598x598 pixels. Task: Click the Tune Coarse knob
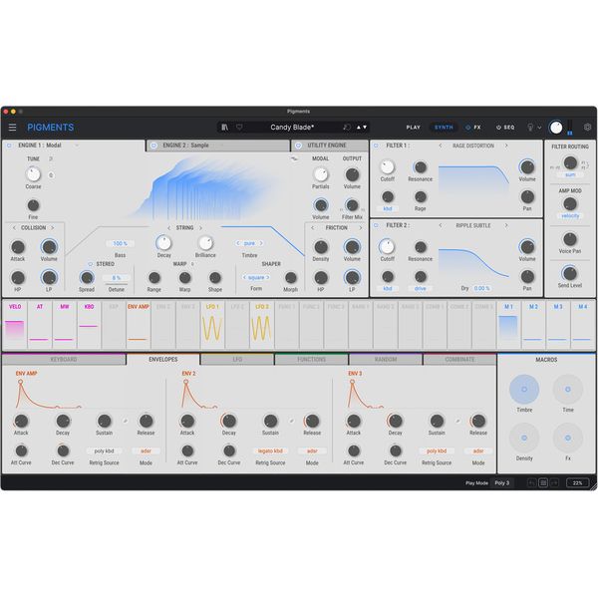(33, 174)
